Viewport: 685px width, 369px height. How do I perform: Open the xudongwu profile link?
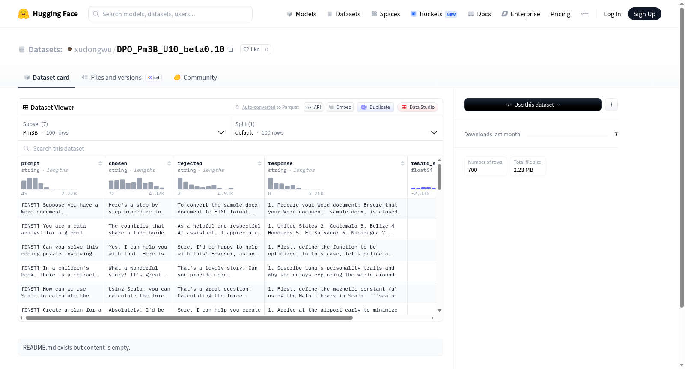(x=93, y=49)
